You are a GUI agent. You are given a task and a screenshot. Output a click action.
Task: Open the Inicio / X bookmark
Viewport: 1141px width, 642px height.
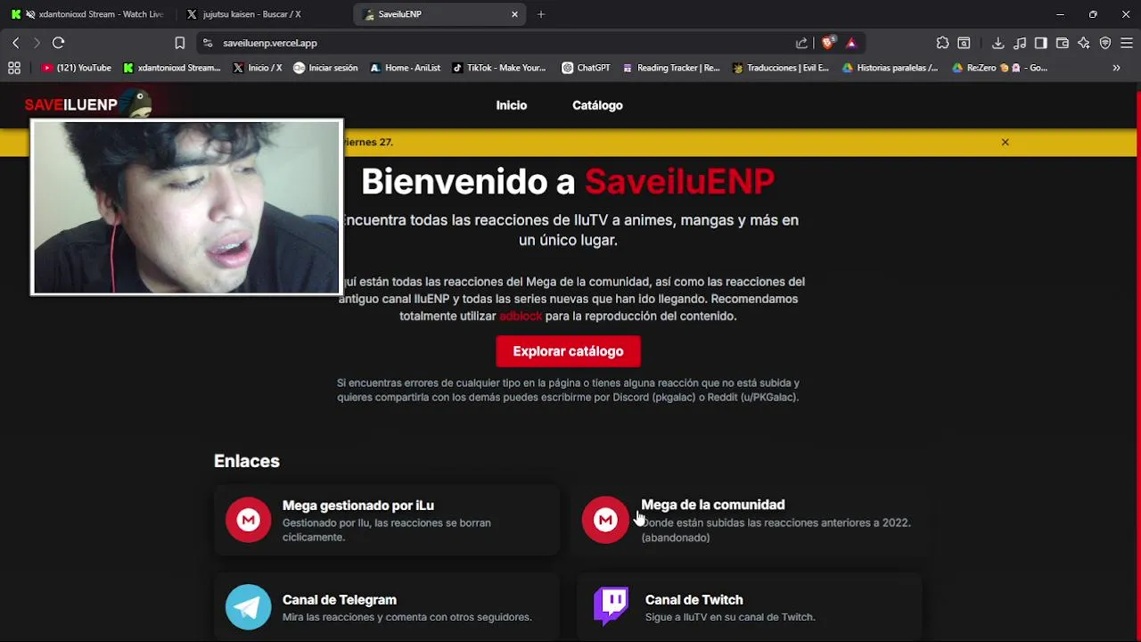coord(258,68)
